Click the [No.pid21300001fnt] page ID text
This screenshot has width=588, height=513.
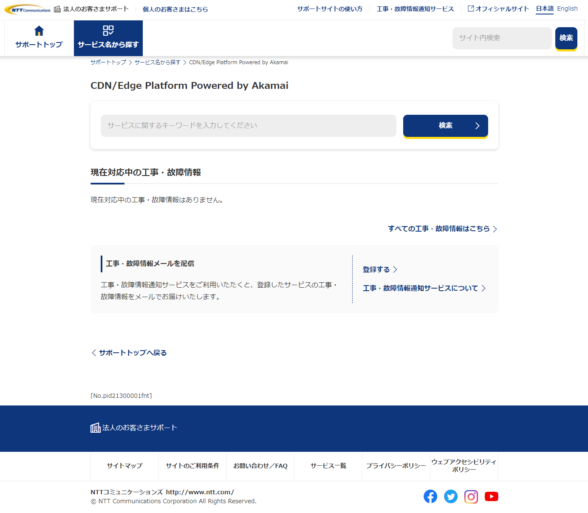tap(121, 396)
